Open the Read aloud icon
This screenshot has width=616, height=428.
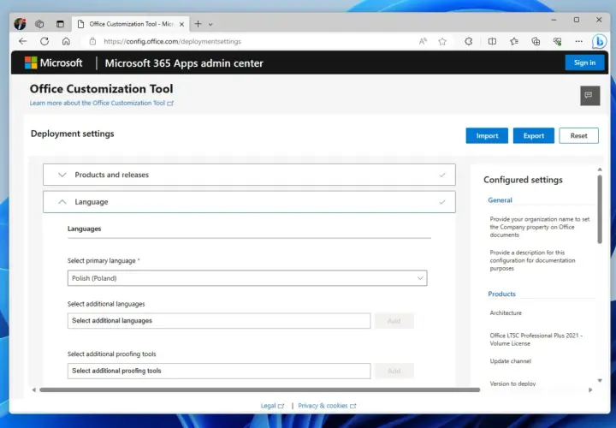tap(423, 41)
